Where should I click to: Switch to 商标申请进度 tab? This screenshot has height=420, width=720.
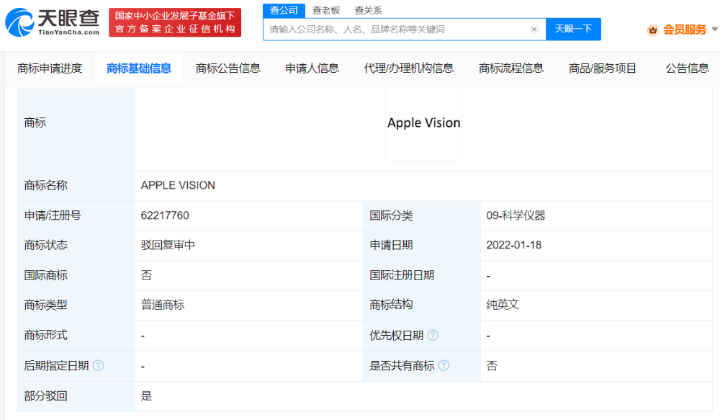(x=50, y=68)
